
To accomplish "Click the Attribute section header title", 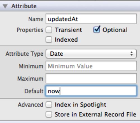I will pyautogui.click(x=24, y=6).
